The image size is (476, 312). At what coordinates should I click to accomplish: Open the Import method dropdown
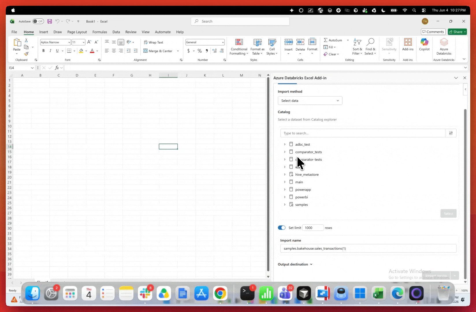point(310,101)
